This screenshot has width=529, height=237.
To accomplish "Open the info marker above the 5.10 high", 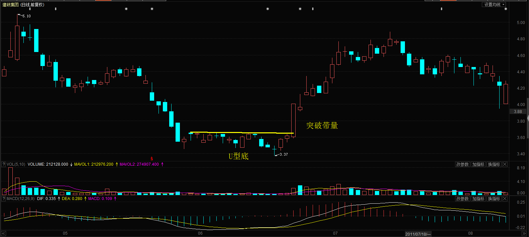I will pos(30,9).
